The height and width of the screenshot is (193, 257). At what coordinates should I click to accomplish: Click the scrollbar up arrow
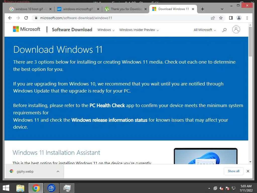[250, 25]
